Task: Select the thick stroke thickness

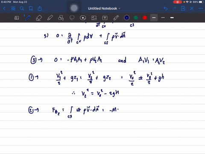Action: click(x=172, y=18)
